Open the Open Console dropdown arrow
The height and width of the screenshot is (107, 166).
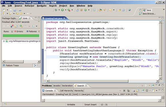tap(156, 91)
